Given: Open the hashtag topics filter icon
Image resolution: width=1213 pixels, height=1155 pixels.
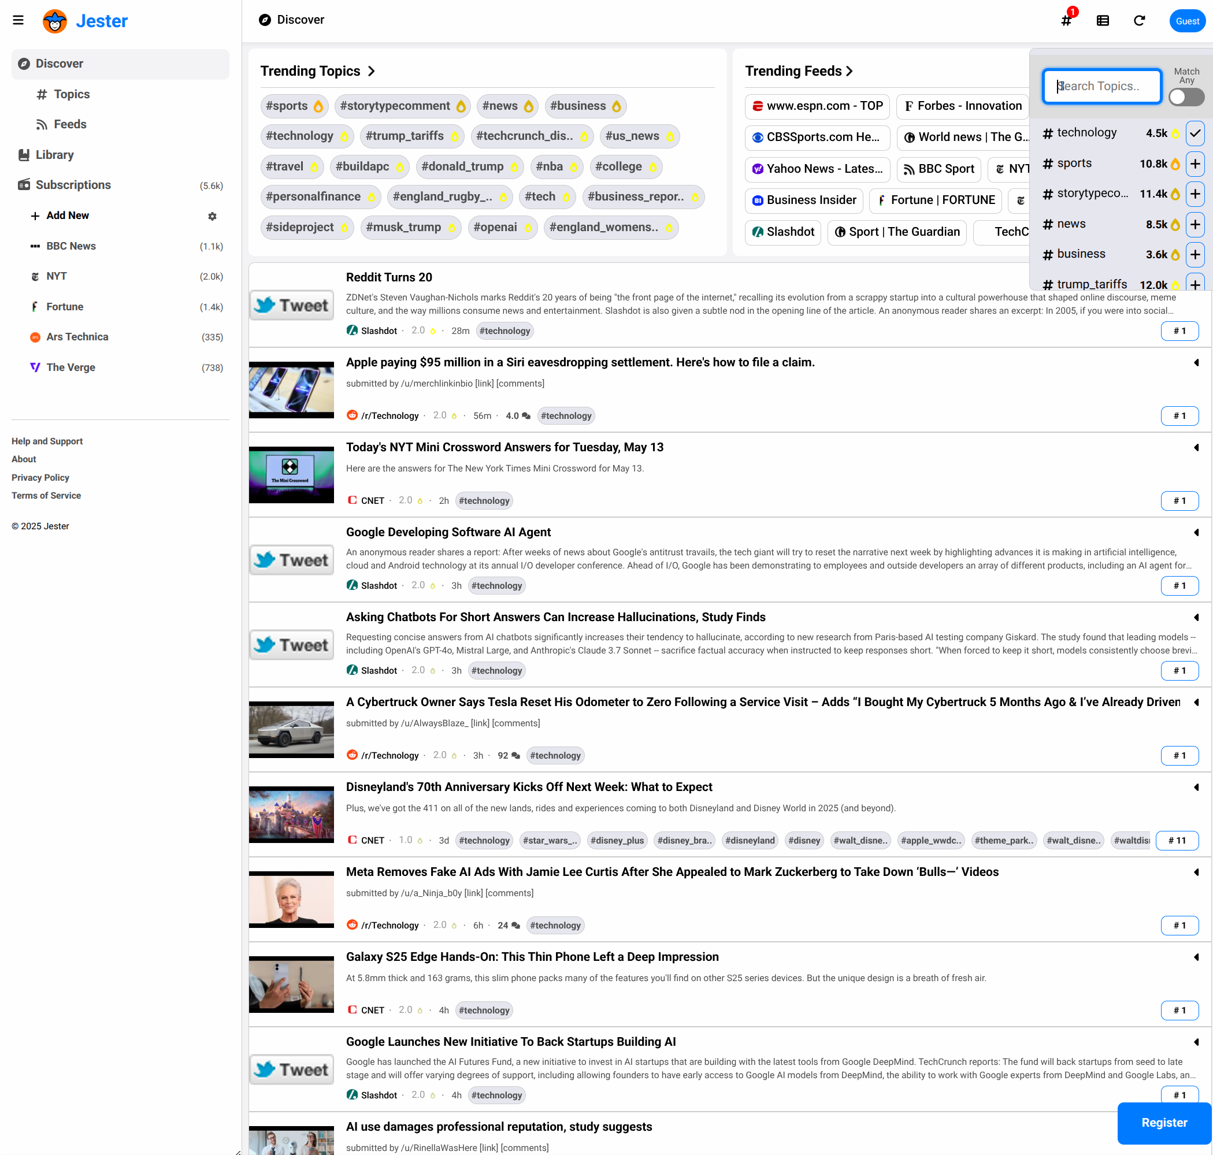Looking at the screenshot, I should (1066, 20).
